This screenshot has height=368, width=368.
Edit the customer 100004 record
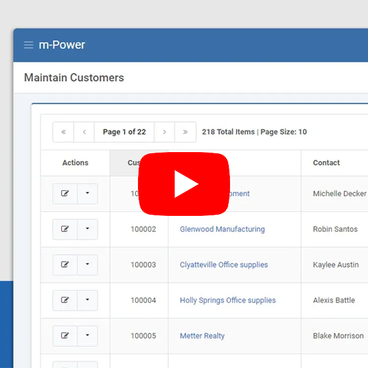pyautogui.click(x=65, y=301)
